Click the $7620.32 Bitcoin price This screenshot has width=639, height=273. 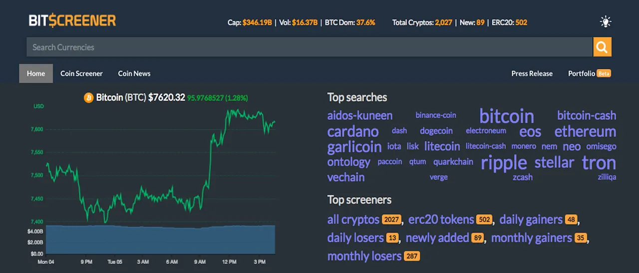[x=167, y=98]
